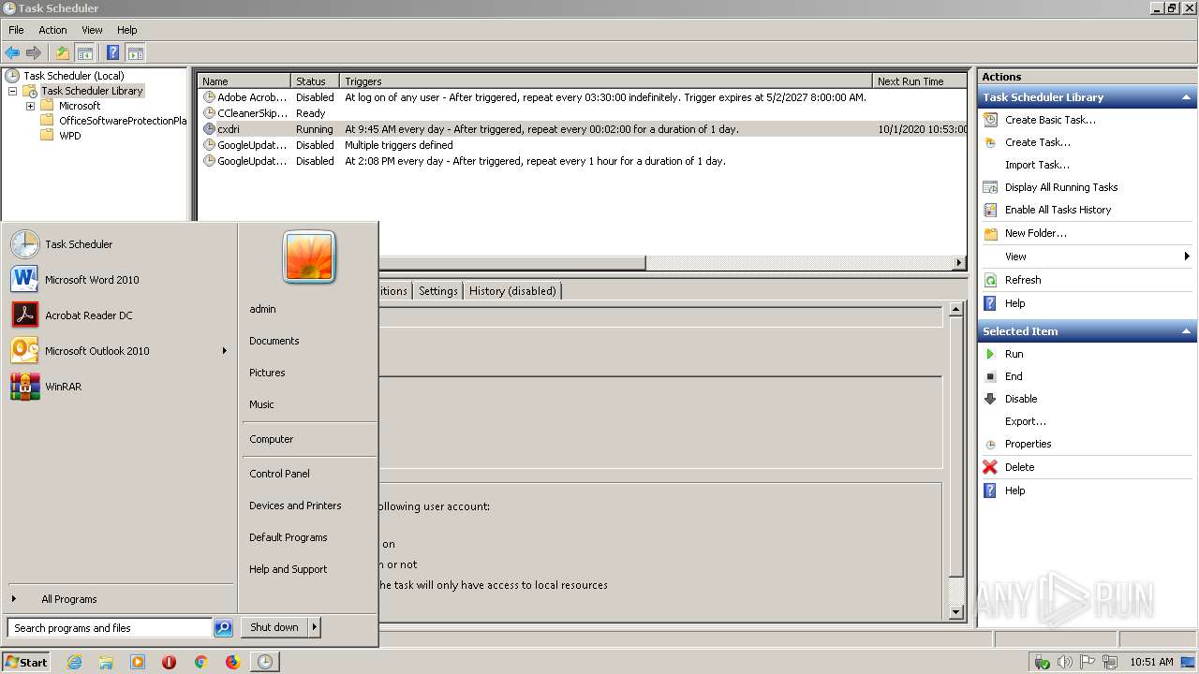This screenshot has height=674, width=1199.
Task: Collapse the Task Scheduler Library actions section
Action: click(1186, 97)
